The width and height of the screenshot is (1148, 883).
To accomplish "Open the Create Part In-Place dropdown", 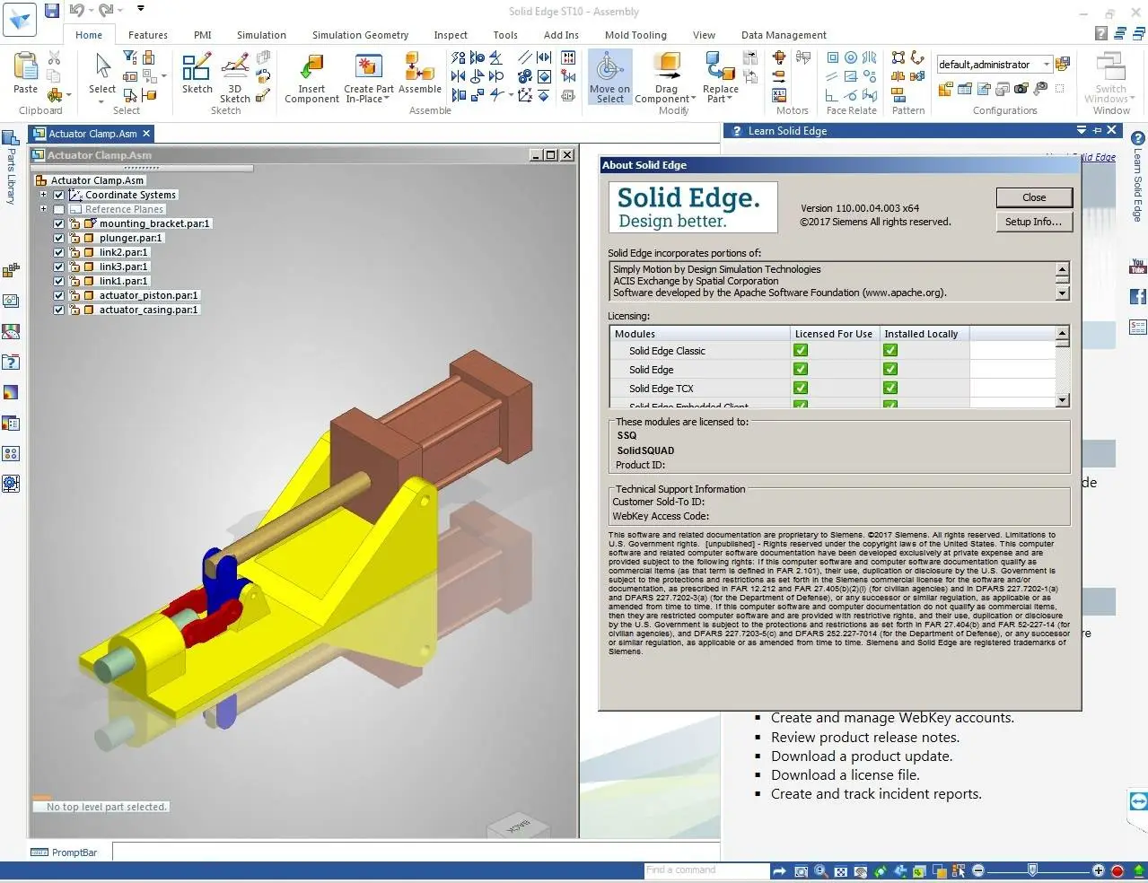I will tap(387, 99).
